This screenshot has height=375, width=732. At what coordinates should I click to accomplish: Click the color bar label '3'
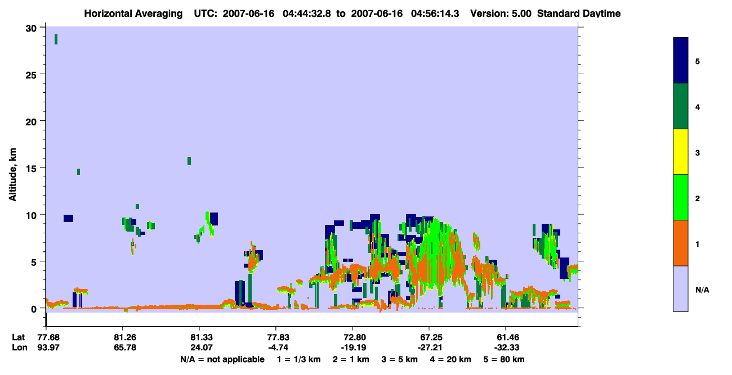(698, 152)
